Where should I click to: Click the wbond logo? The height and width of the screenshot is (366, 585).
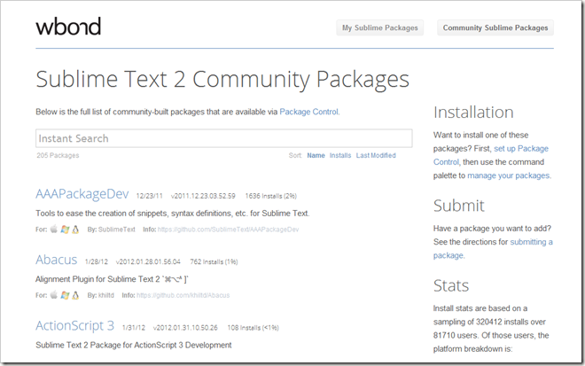point(68,27)
